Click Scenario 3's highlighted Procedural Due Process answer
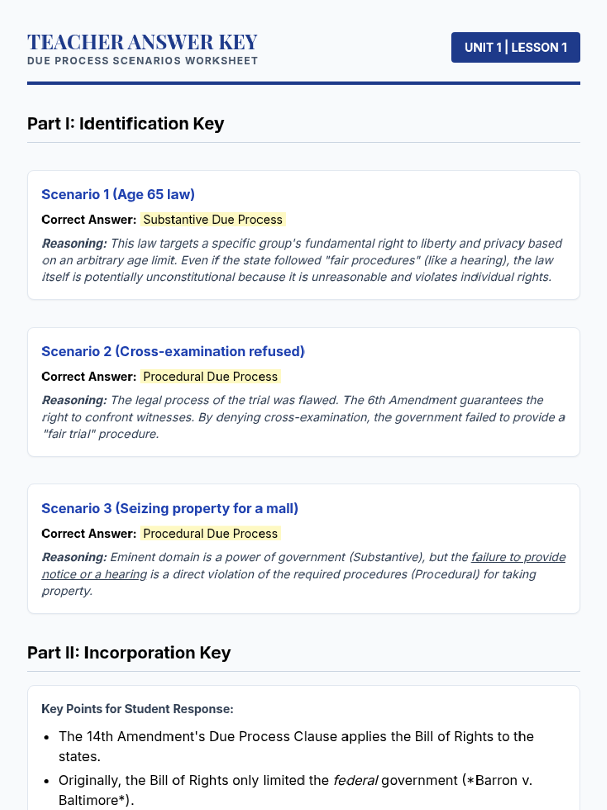 click(210, 534)
